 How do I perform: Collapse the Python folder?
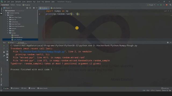point(6,15)
